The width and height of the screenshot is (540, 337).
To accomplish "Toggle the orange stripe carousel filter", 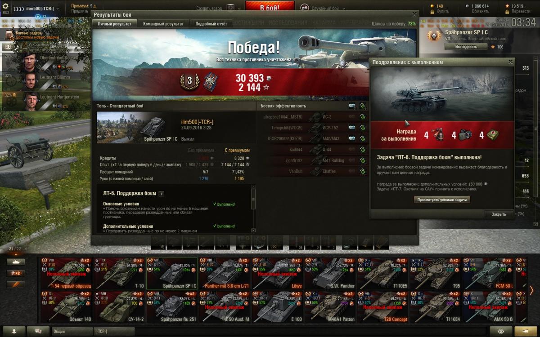I will click(x=16, y=284).
